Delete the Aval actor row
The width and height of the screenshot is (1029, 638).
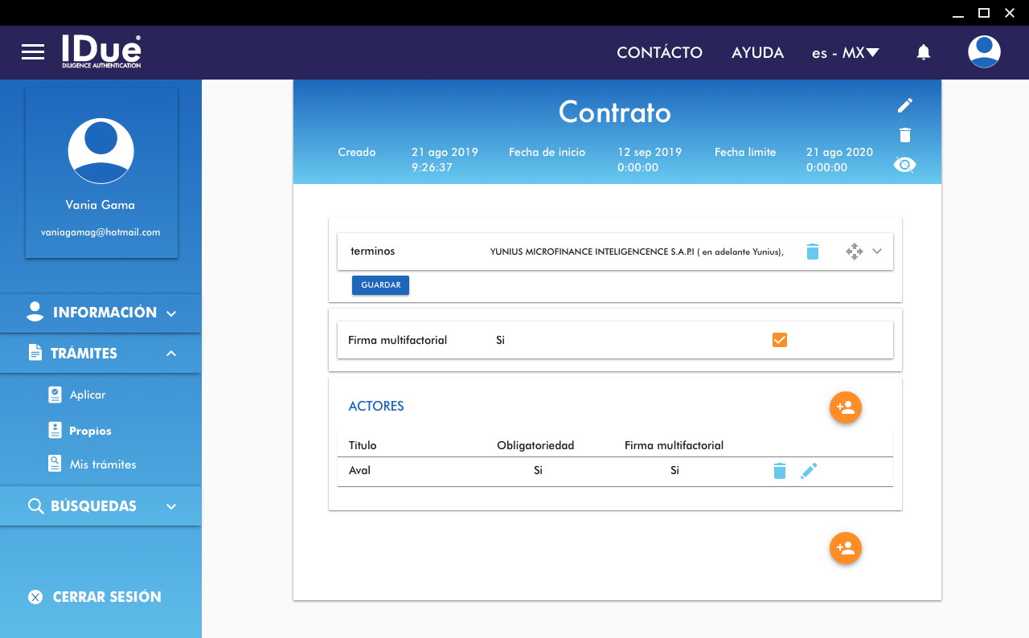click(x=779, y=471)
